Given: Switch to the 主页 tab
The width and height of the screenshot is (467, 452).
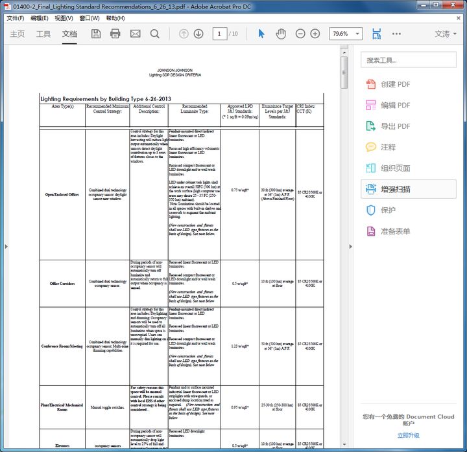Looking at the screenshot, I should [18, 34].
